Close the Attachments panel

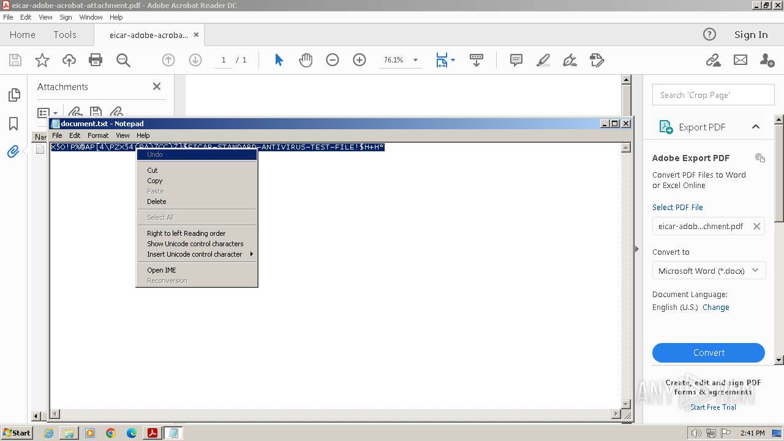click(157, 87)
